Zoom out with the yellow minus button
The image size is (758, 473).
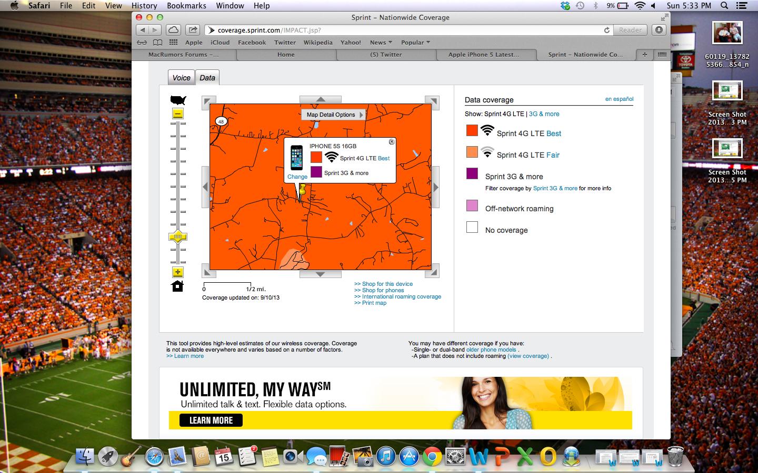178,114
